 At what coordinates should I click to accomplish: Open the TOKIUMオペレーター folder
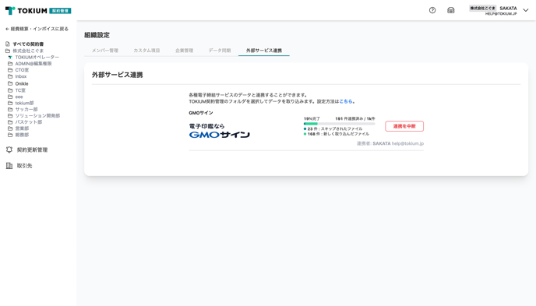coord(37,57)
